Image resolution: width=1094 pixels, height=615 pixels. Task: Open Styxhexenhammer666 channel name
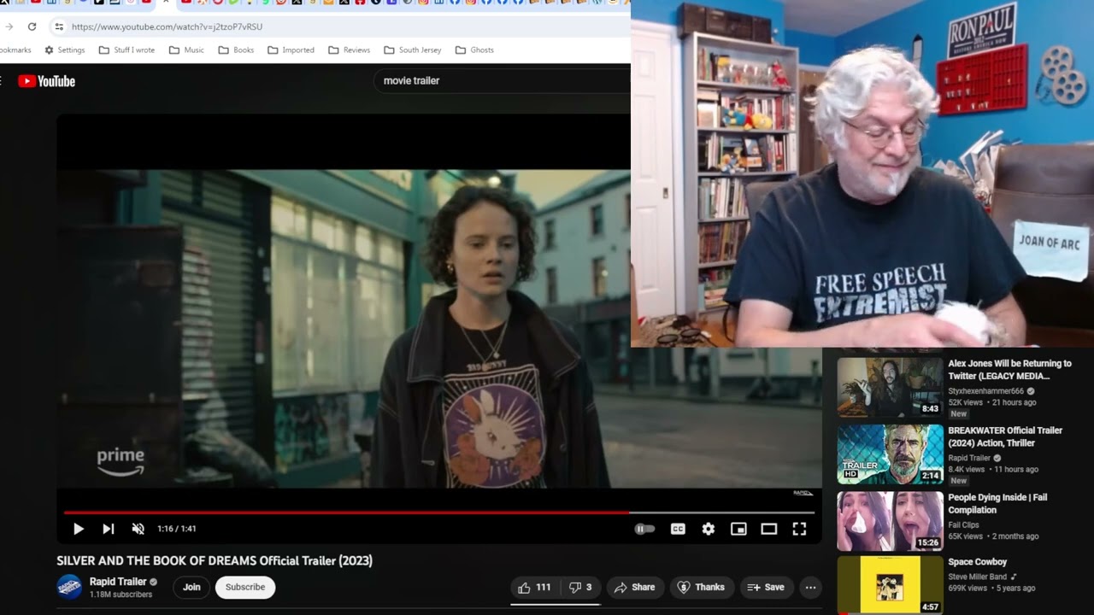tap(986, 391)
